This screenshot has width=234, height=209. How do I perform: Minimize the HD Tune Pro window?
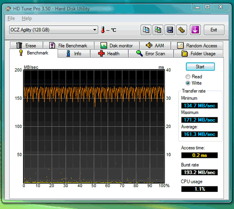[198, 7]
